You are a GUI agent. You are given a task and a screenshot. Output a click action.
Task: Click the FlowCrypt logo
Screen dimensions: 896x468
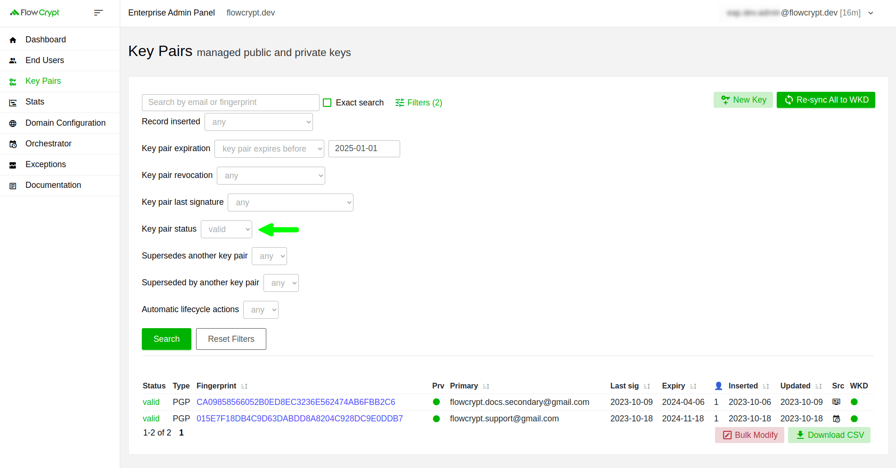coord(34,13)
